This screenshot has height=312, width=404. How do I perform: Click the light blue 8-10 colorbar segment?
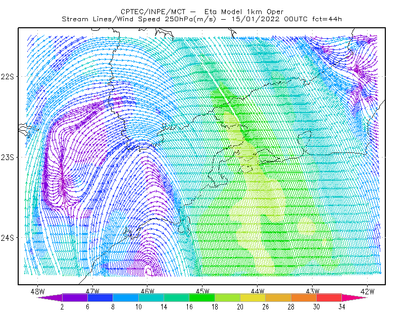[x=126, y=297]
